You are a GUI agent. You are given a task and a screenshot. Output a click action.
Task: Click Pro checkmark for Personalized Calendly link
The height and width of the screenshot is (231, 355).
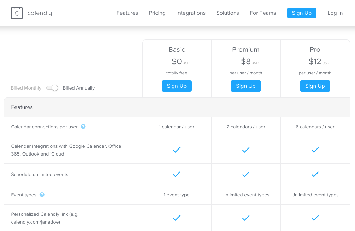pos(315,218)
